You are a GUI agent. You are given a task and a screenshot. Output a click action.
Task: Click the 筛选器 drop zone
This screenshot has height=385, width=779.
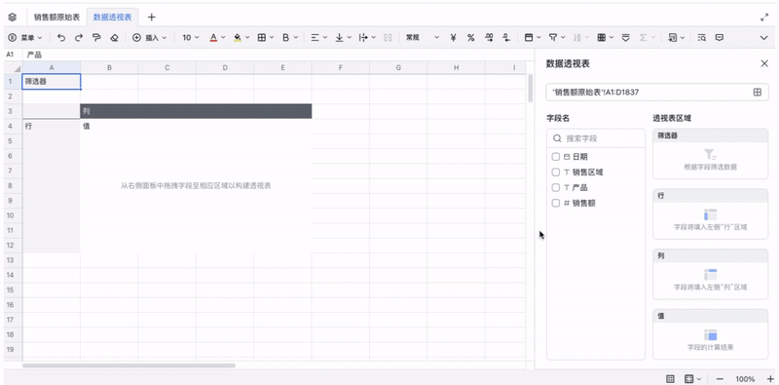[x=711, y=154]
